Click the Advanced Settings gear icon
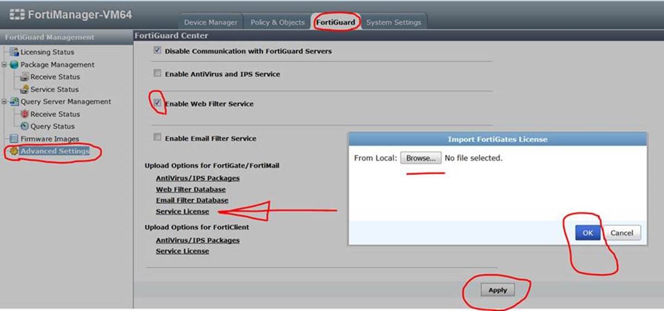 click(x=14, y=151)
